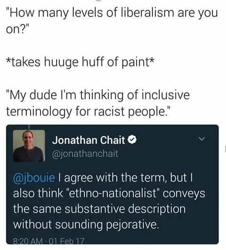The width and height of the screenshot is (226, 250).
Task: Click the "My dude I'm thinking" line
Action: (98, 95)
